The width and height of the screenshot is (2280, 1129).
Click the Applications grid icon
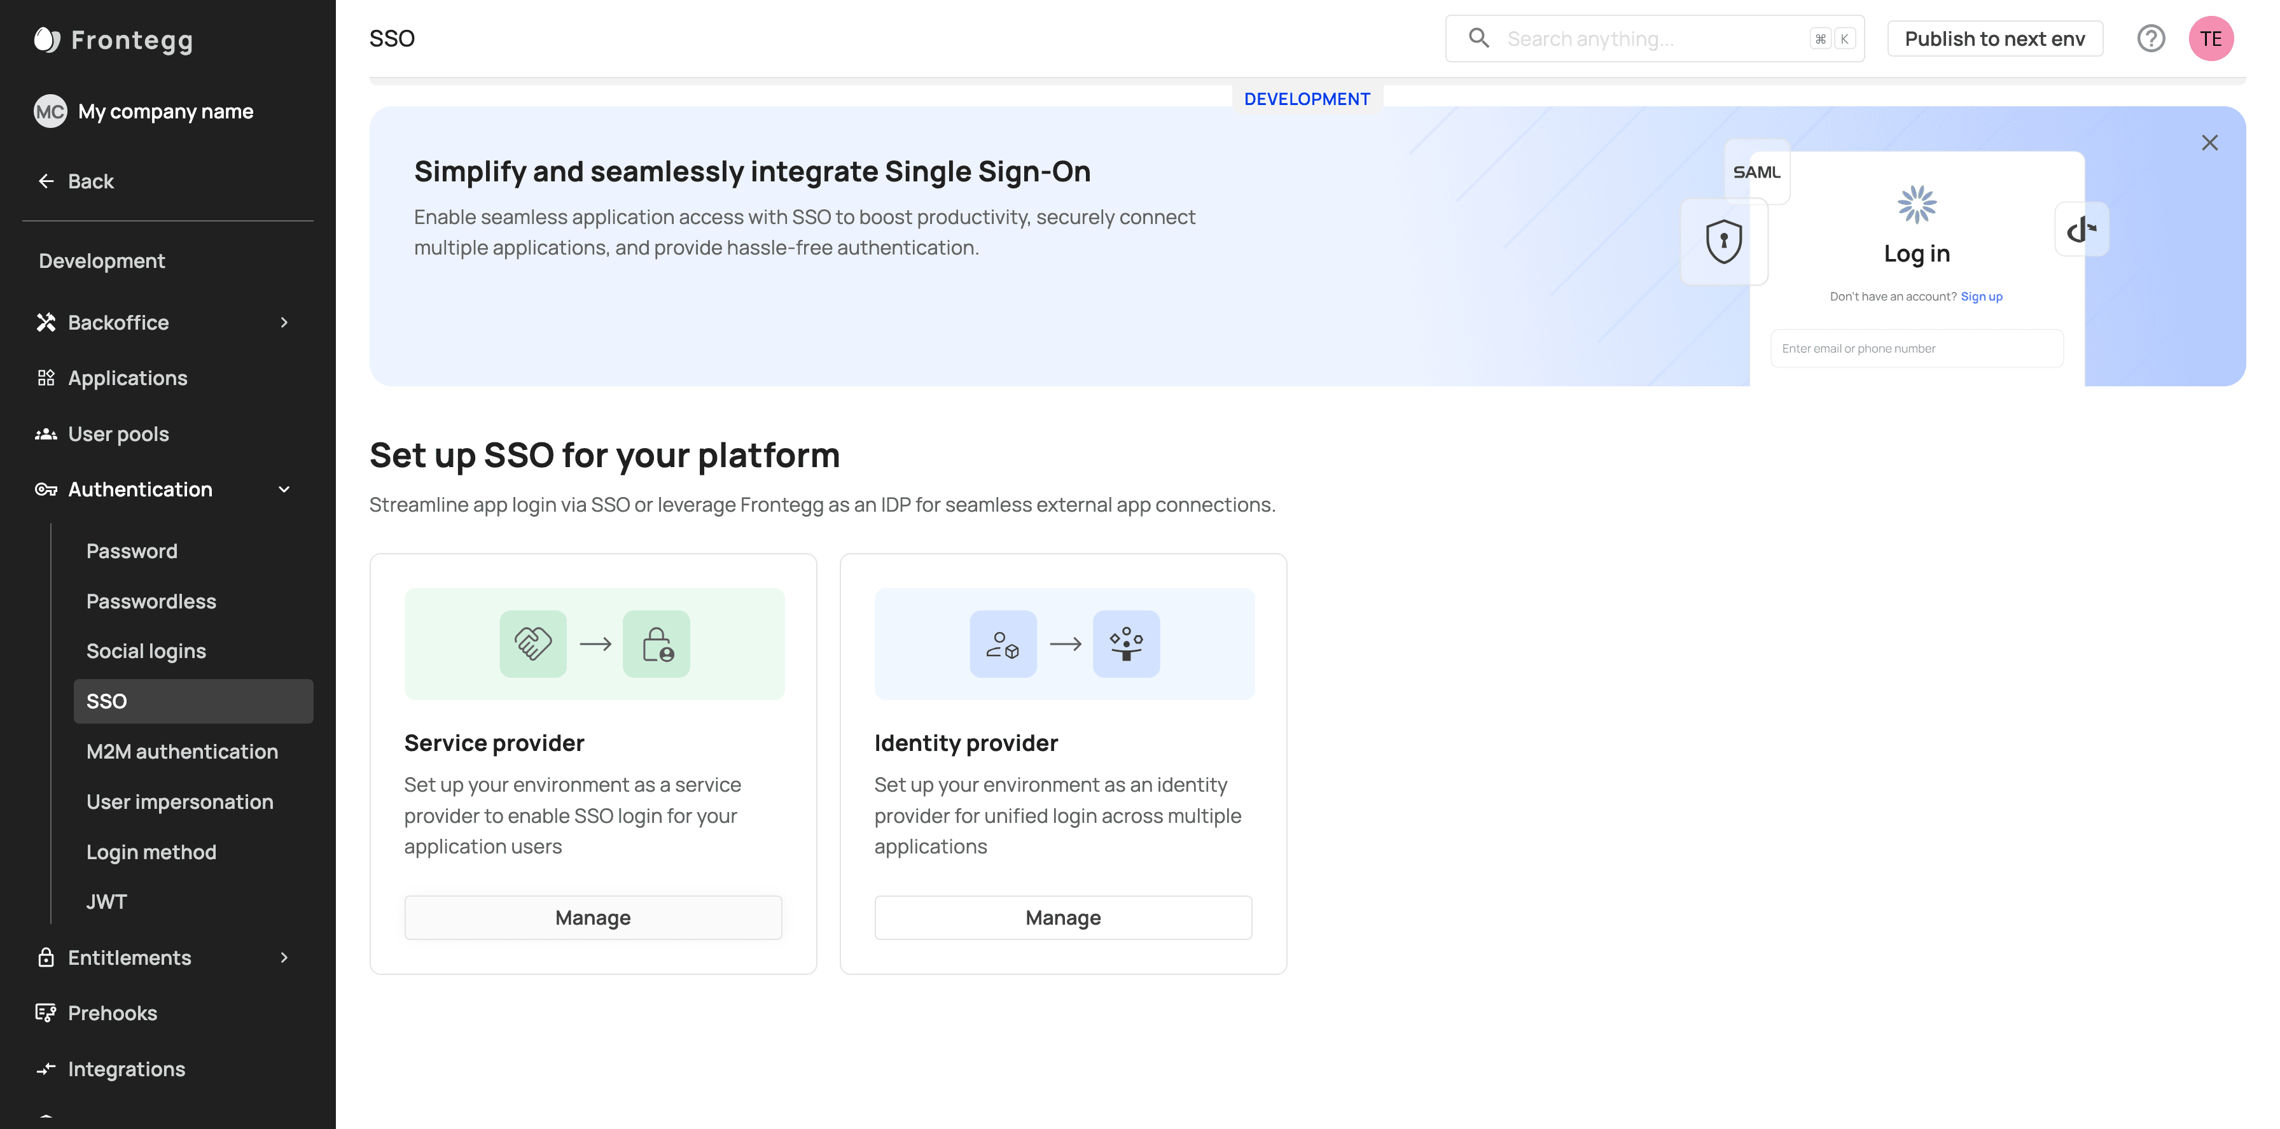(46, 378)
